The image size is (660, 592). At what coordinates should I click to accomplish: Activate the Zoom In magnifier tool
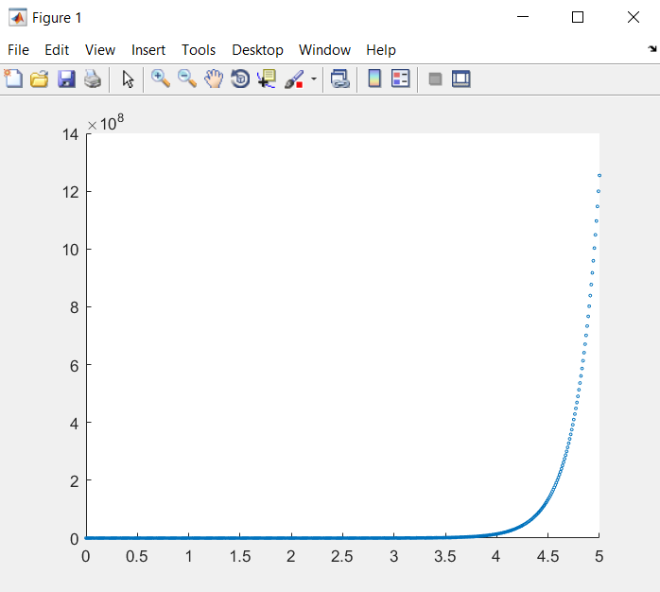(x=161, y=78)
